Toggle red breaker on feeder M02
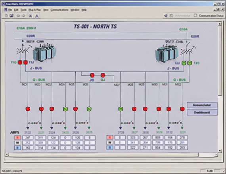 coord(41,109)
